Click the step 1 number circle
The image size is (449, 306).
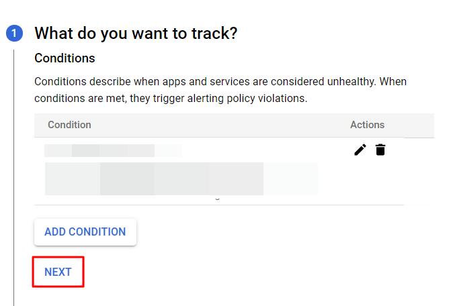[x=14, y=33]
